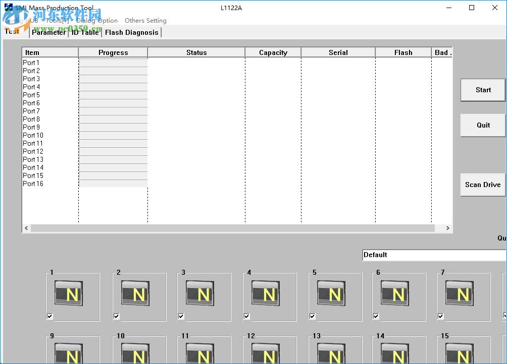
Task: Click the Capacity column header
Action: tap(273, 52)
